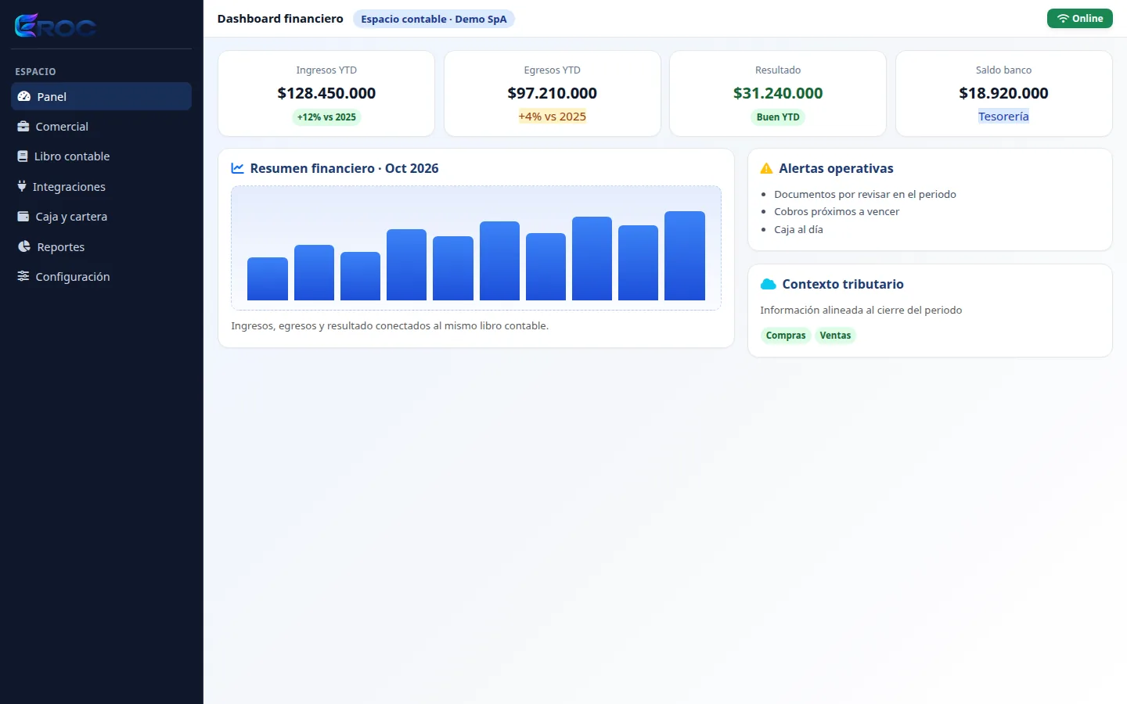
Task: Click the tallest last bar in the chart
Action: pyautogui.click(x=685, y=256)
